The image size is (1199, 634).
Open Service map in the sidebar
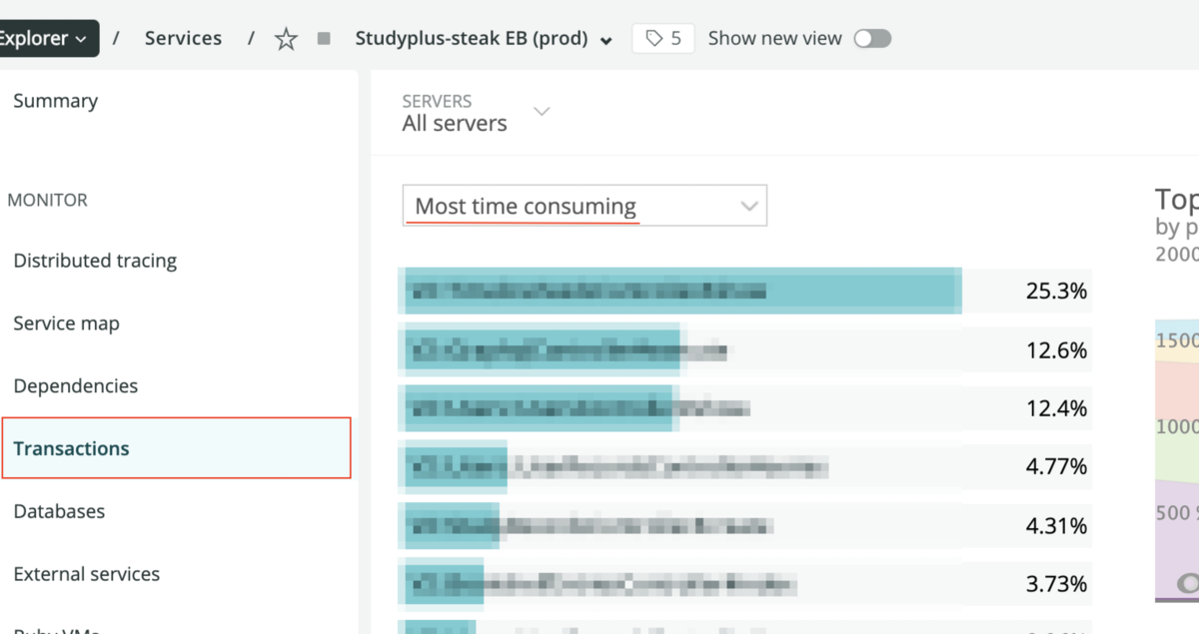click(66, 323)
